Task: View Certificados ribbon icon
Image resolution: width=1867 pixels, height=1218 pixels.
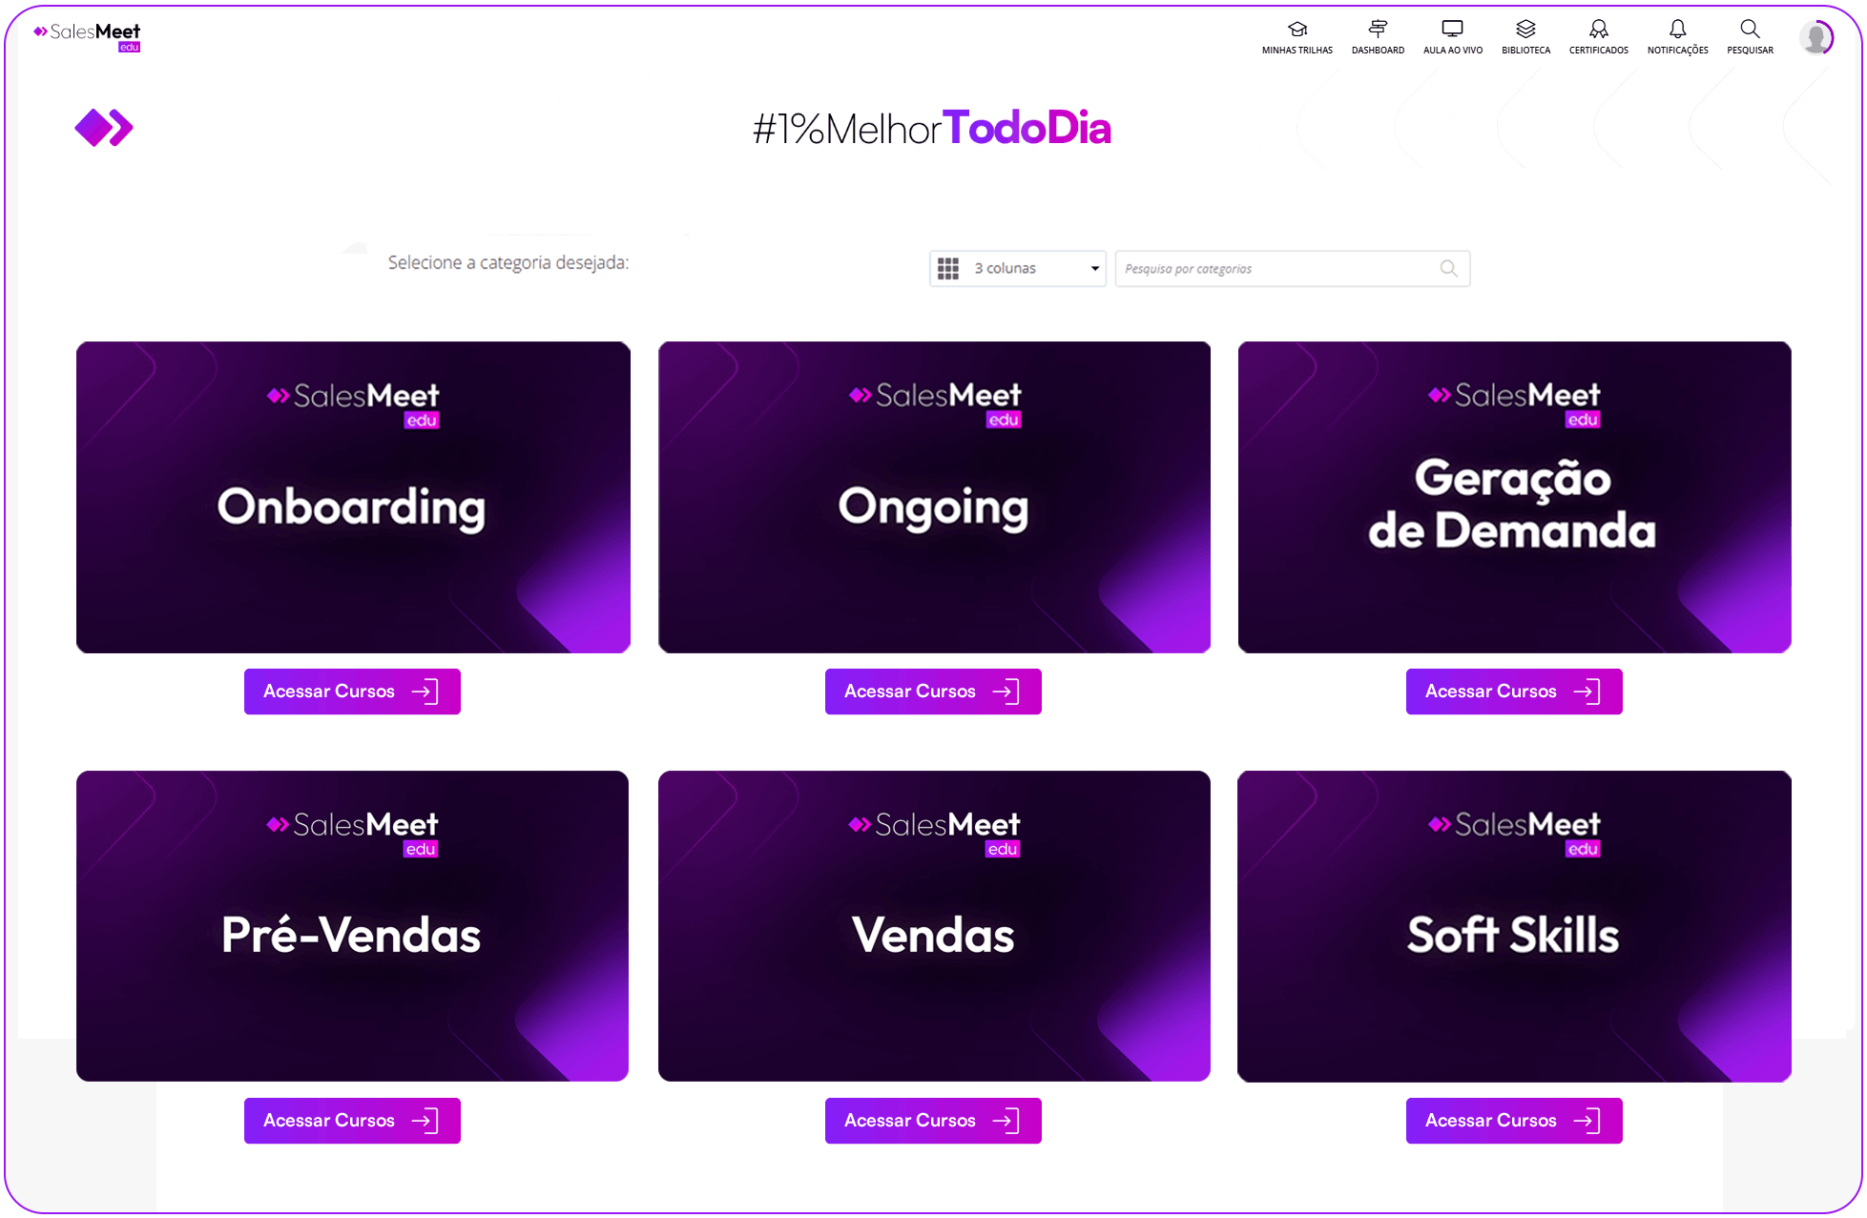Action: coord(1598,30)
